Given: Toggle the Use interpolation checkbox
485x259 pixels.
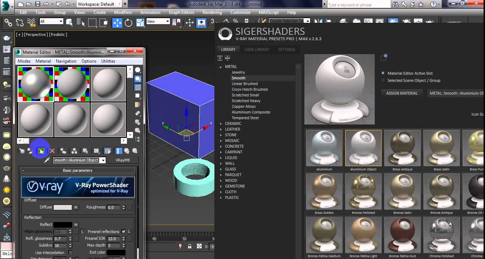Looking at the screenshot, I should tap(70, 252).
